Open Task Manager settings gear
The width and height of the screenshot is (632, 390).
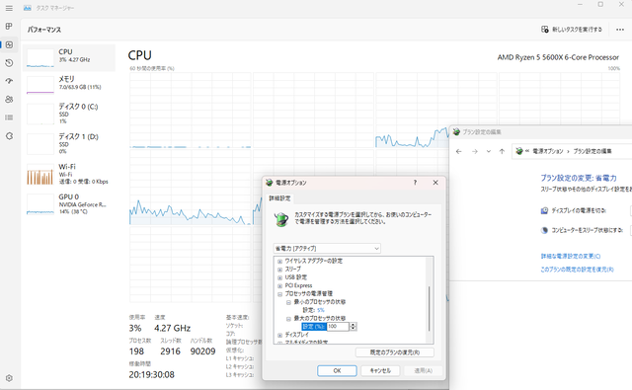pos(9,378)
